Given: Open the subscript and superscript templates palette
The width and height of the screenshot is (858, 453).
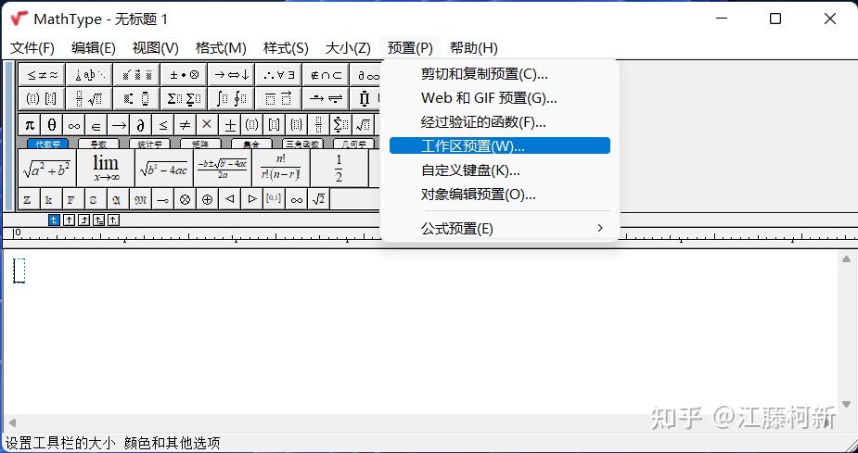Looking at the screenshot, I should pyautogui.click(x=136, y=98).
